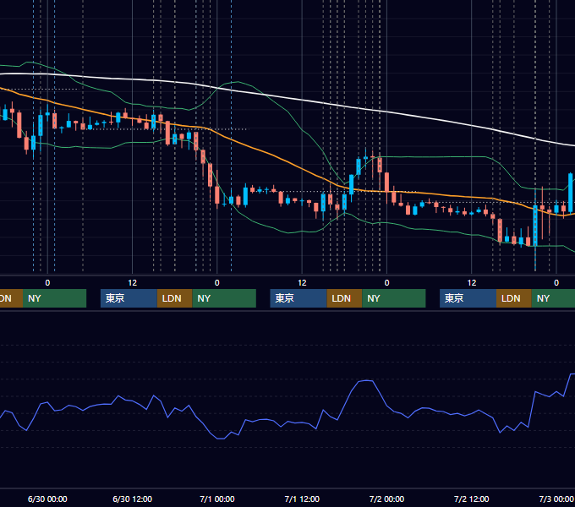Viewport: 575px width, 507px height.
Task: Click the 6/30 00:00 time axis label
Action: (x=47, y=499)
